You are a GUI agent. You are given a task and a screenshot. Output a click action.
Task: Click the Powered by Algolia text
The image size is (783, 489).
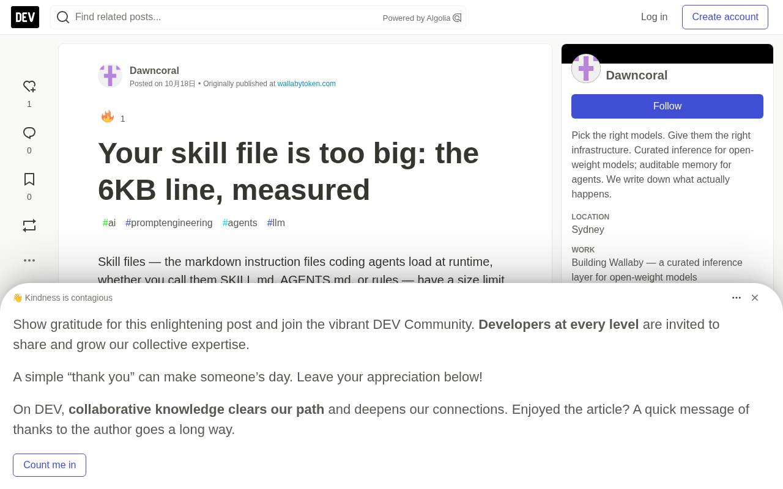pyautogui.click(x=417, y=18)
